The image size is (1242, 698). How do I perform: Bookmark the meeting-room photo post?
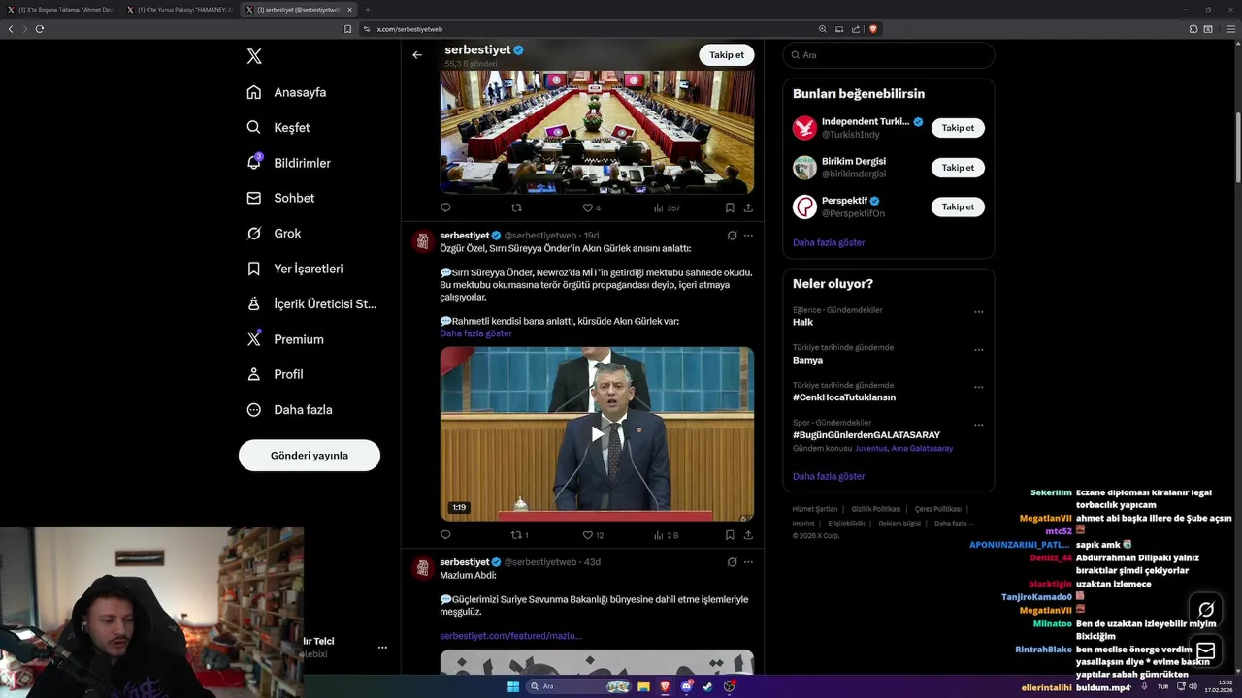pyautogui.click(x=730, y=207)
